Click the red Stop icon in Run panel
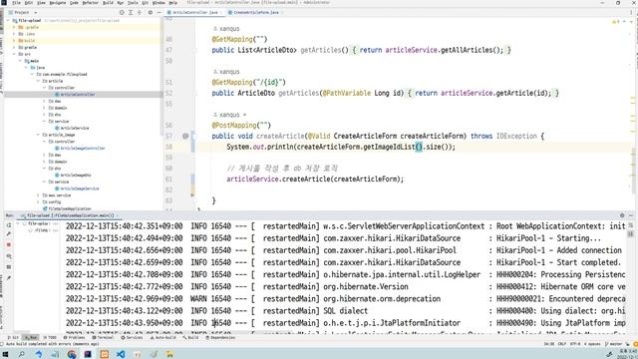The width and height of the screenshot is (638, 359). point(9,244)
